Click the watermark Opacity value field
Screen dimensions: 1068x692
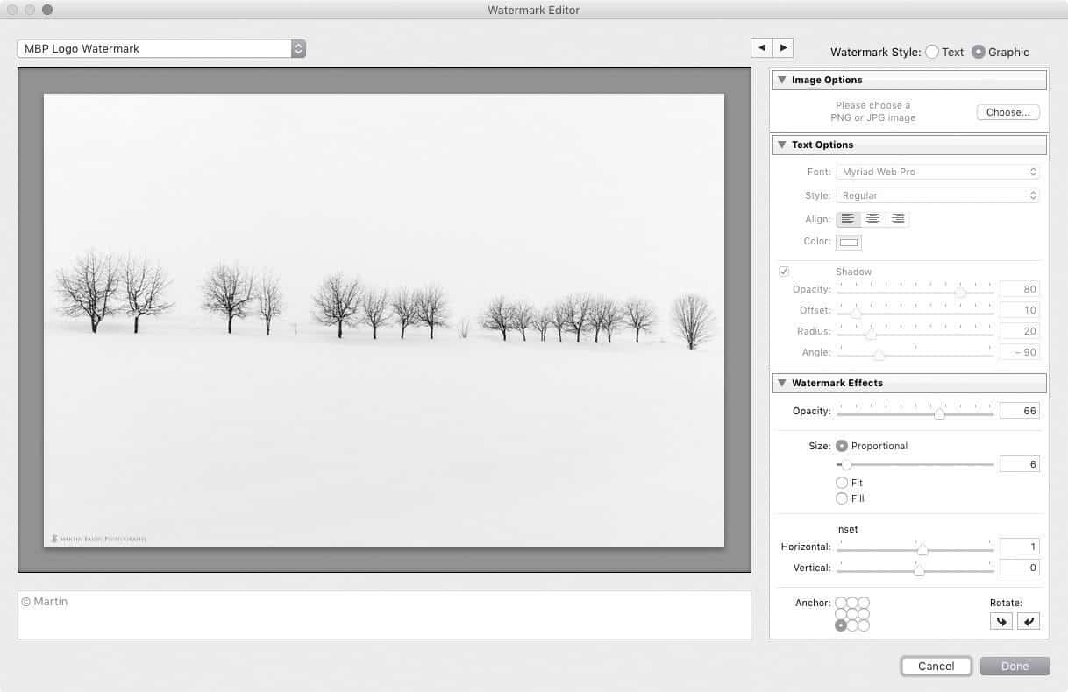[x=1019, y=411]
